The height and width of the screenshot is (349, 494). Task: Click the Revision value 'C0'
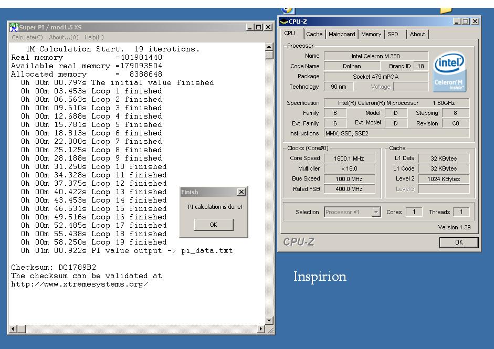click(456, 123)
